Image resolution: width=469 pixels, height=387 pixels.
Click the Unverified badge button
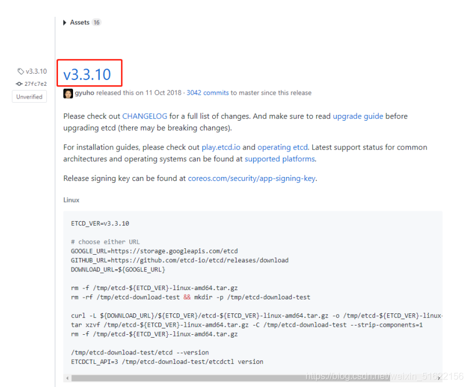click(30, 97)
